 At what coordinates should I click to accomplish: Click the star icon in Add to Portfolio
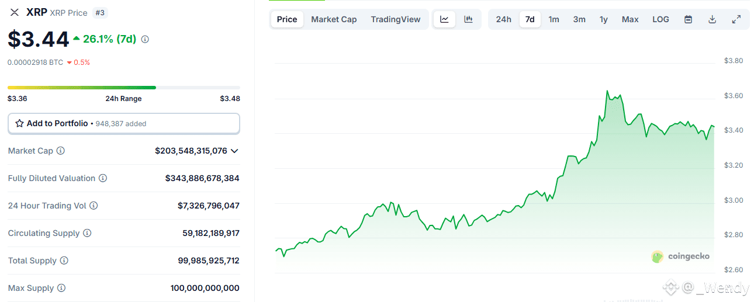tap(19, 123)
